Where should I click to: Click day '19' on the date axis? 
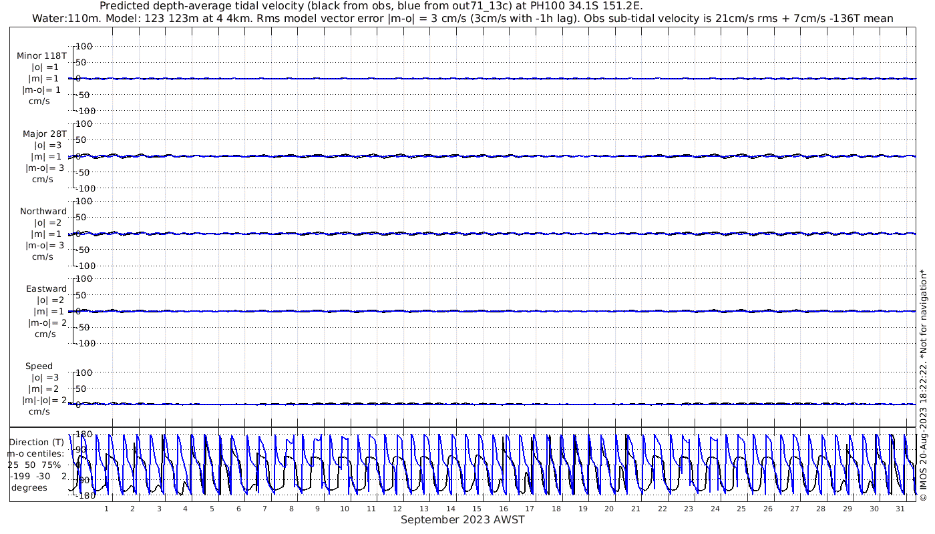tap(583, 509)
